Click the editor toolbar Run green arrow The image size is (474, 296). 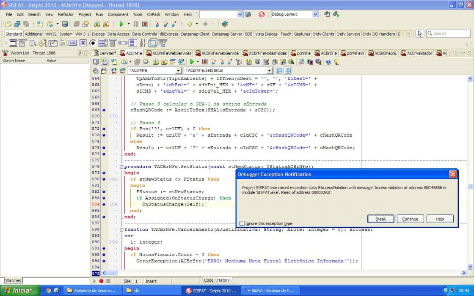192,62
